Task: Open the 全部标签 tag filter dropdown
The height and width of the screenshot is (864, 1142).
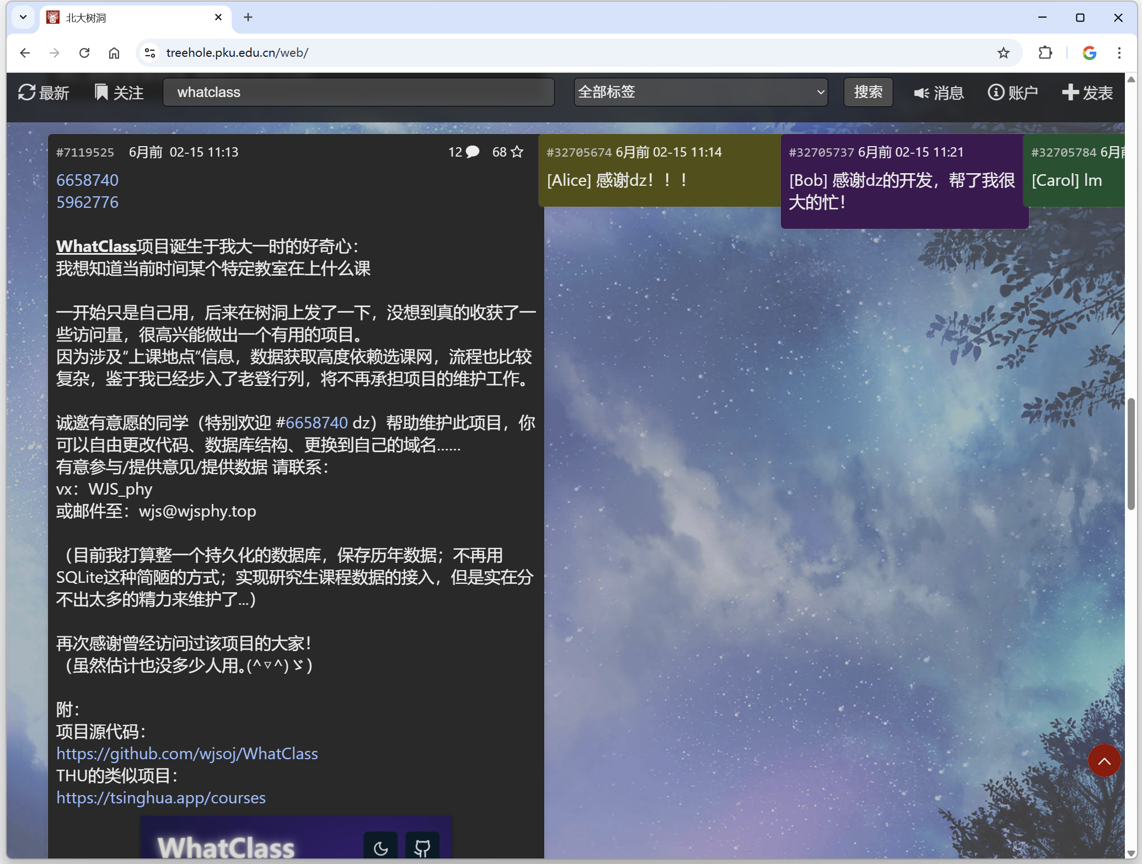Action: 700,92
